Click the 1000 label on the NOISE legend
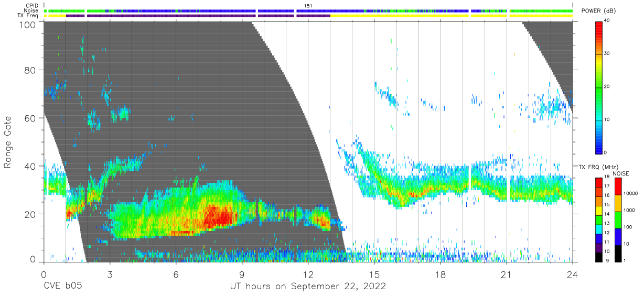This screenshot has height=297, width=644. [629, 210]
